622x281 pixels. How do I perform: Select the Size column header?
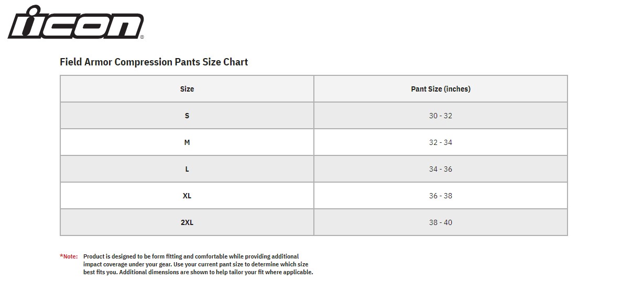coord(187,89)
